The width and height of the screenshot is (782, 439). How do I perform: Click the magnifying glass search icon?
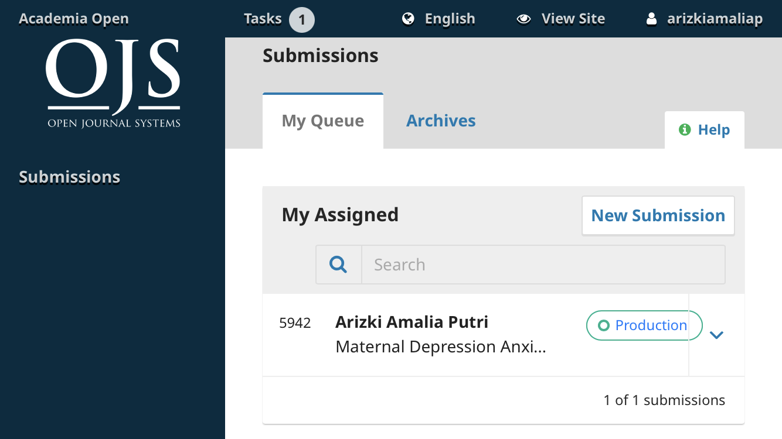point(338,265)
